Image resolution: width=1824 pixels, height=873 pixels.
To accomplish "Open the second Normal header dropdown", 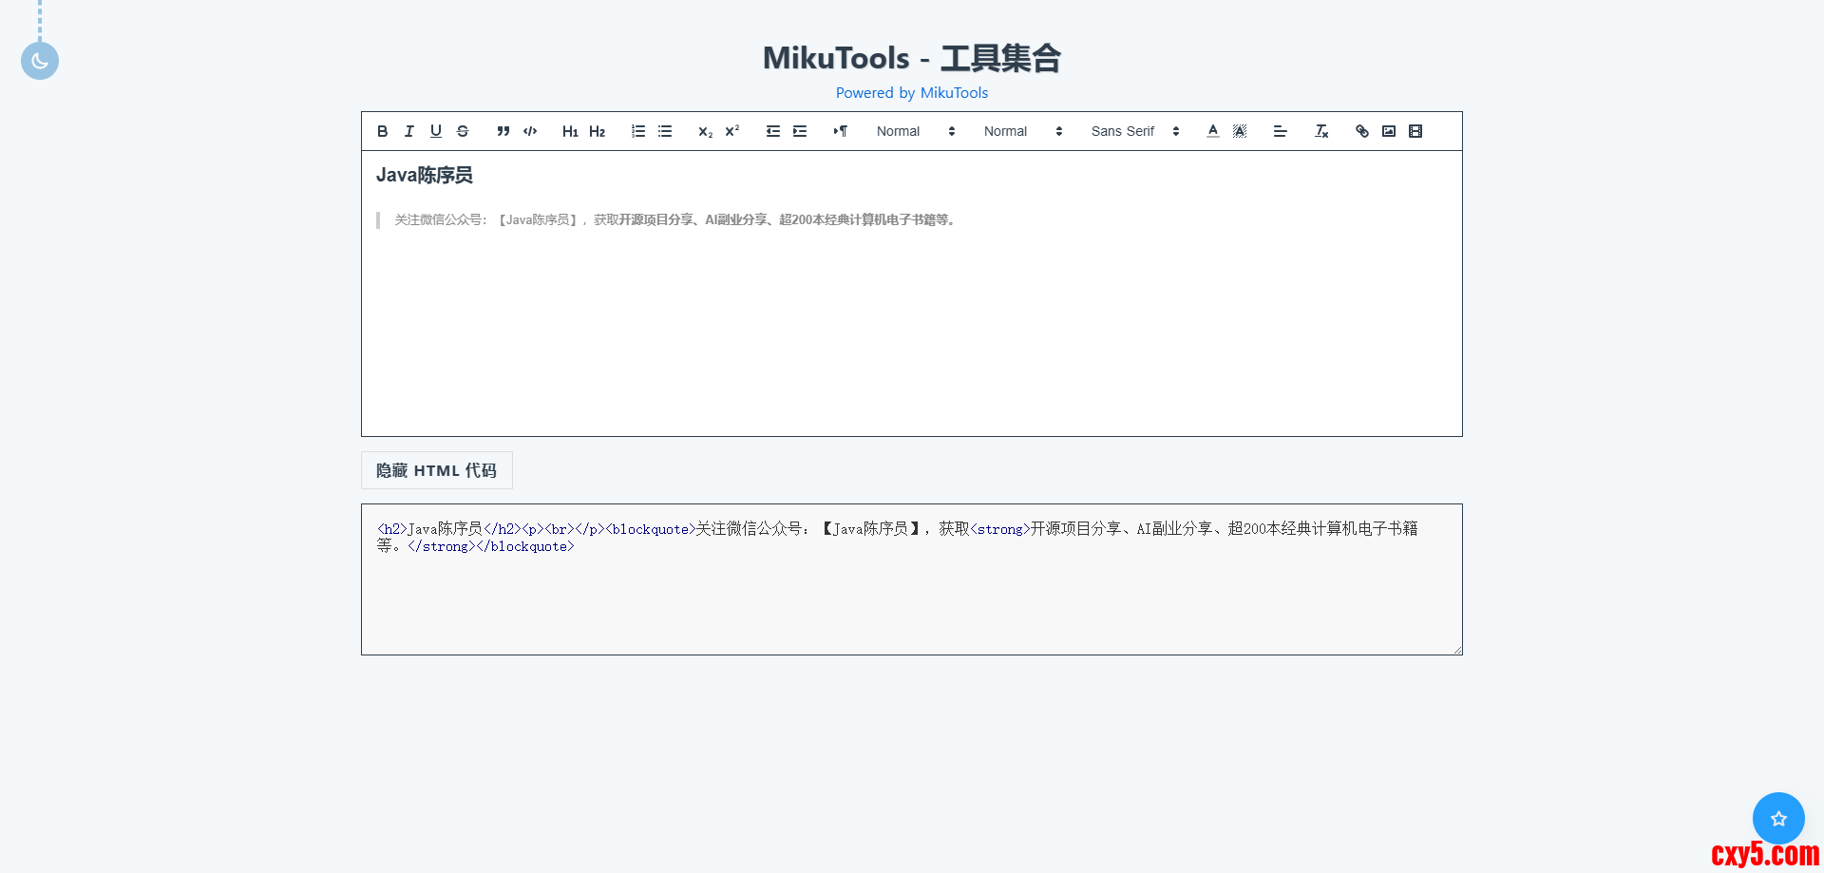I will (x=1022, y=131).
